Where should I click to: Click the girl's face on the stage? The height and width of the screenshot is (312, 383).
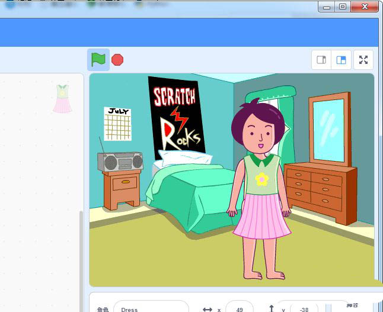pyautogui.click(x=259, y=132)
